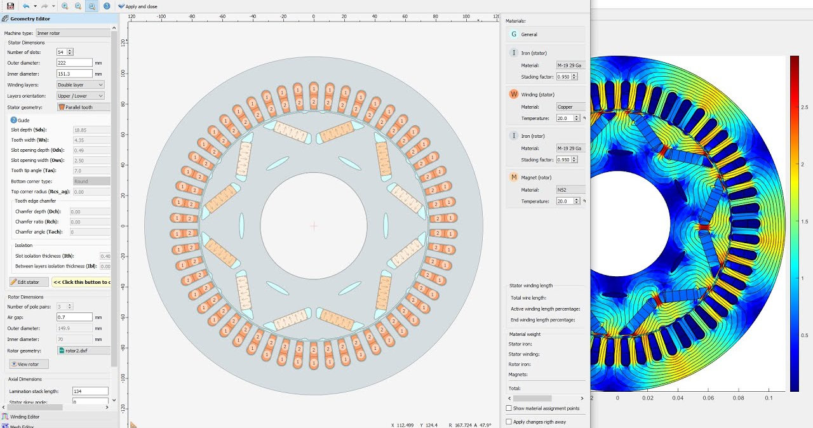Open the Winding (stator) Material Copper selector
This screenshot has width=813, height=428.
click(570, 107)
